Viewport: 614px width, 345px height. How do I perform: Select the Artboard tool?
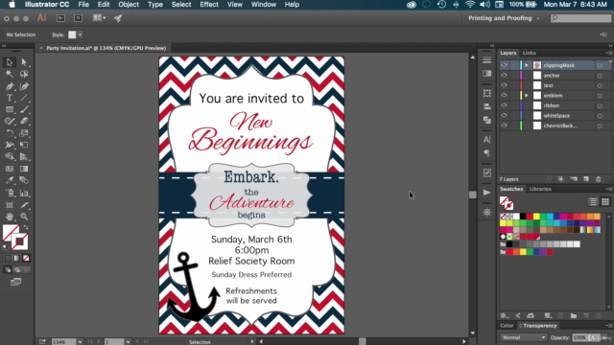10,204
